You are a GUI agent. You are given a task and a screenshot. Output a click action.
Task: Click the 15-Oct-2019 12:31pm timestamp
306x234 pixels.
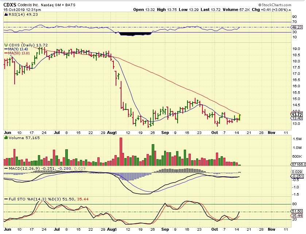[x=22, y=9]
